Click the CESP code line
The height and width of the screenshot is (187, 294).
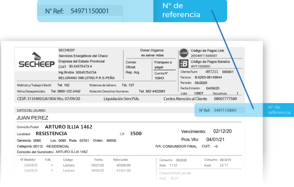click(48, 99)
